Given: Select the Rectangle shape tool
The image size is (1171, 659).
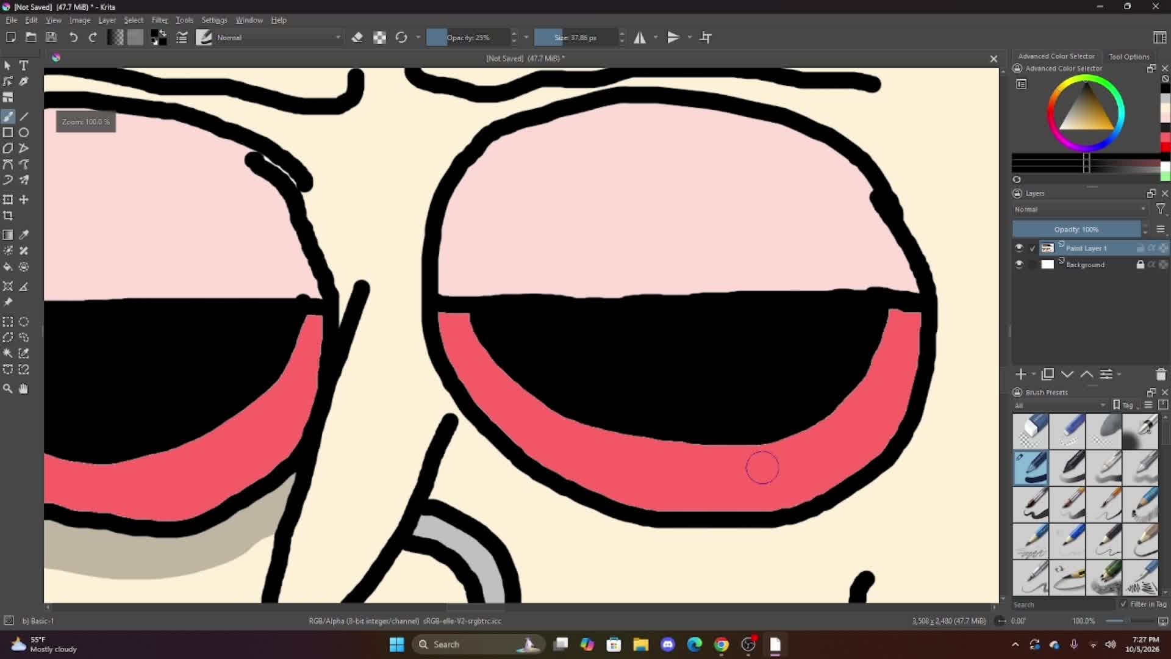Looking at the screenshot, I should (8, 132).
